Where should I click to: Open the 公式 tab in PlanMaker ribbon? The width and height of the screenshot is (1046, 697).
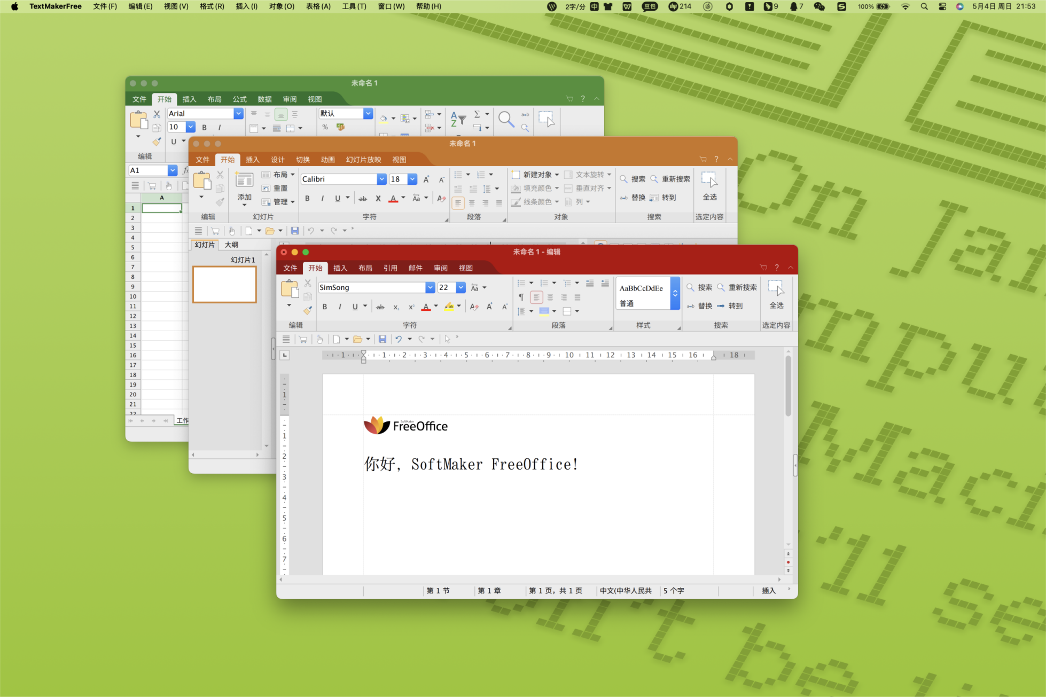click(240, 99)
